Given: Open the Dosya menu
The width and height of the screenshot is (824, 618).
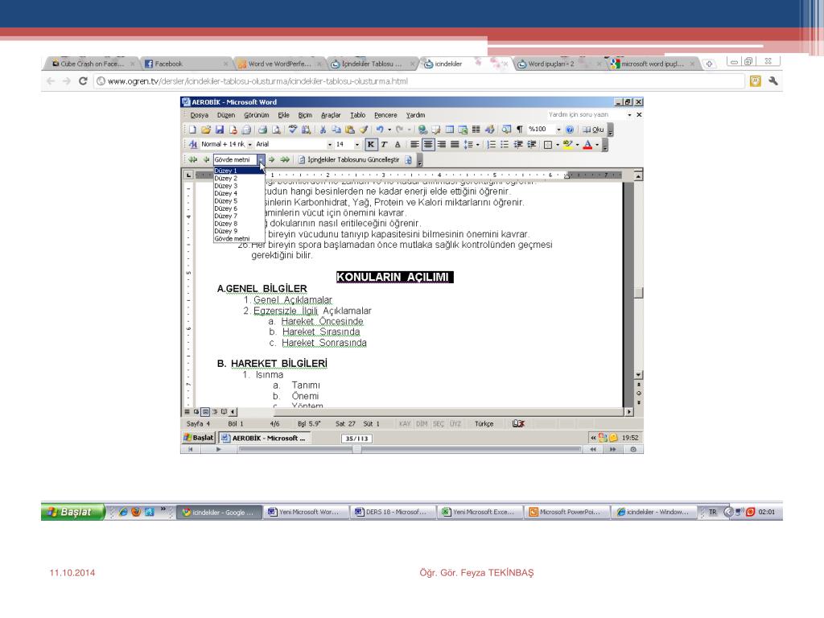Looking at the screenshot, I should pos(200,115).
